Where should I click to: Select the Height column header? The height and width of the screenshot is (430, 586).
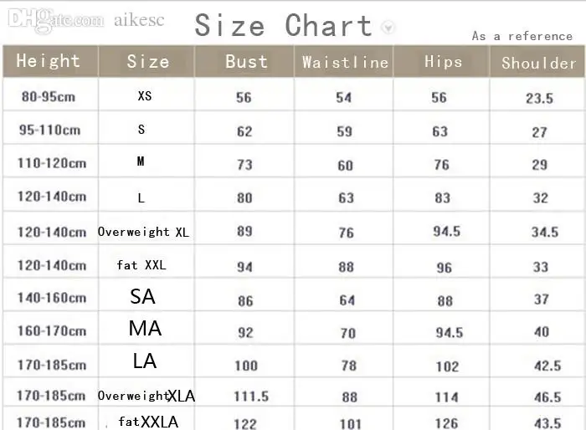pyautogui.click(x=50, y=62)
